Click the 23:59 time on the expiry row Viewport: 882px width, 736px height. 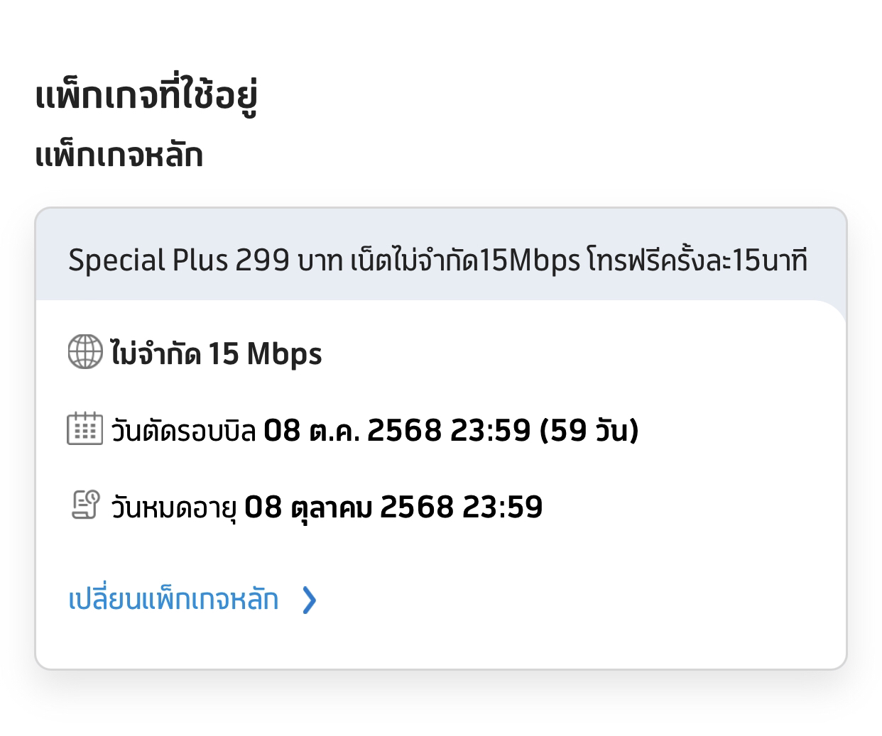(x=503, y=507)
